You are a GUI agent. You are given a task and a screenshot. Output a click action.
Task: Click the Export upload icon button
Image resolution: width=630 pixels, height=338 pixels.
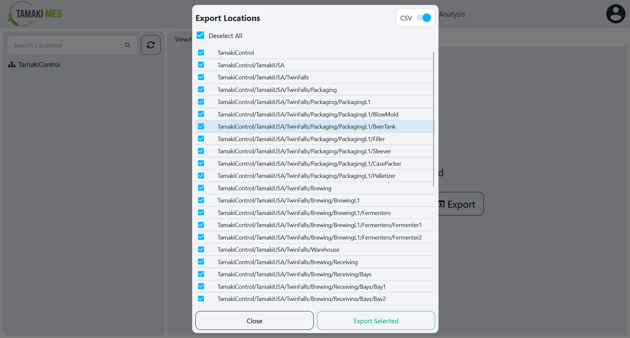[441, 204]
